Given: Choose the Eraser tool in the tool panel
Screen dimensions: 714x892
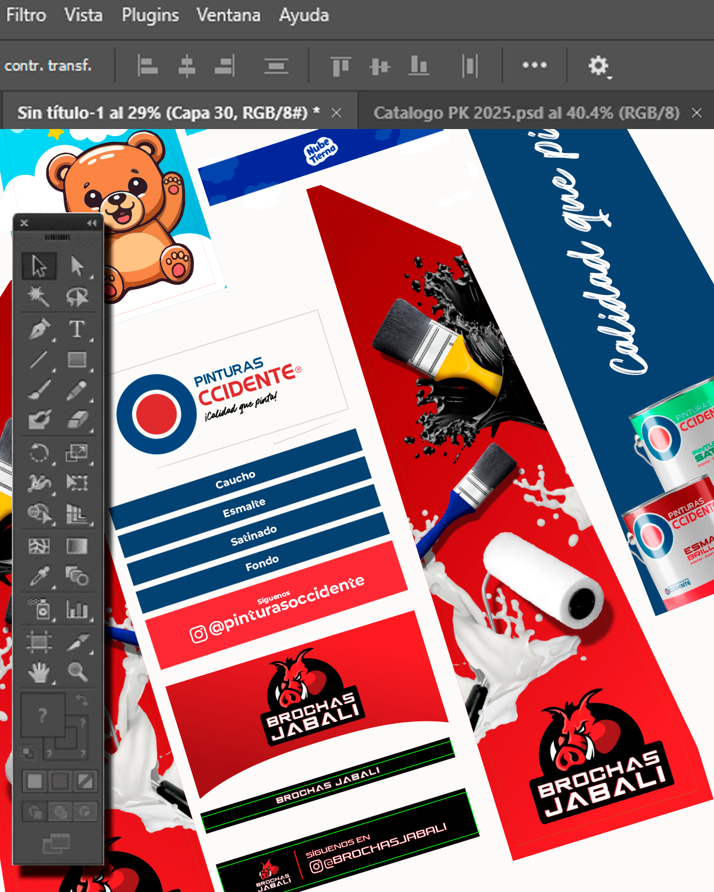Looking at the screenshot, I should (x=77, y=420).
